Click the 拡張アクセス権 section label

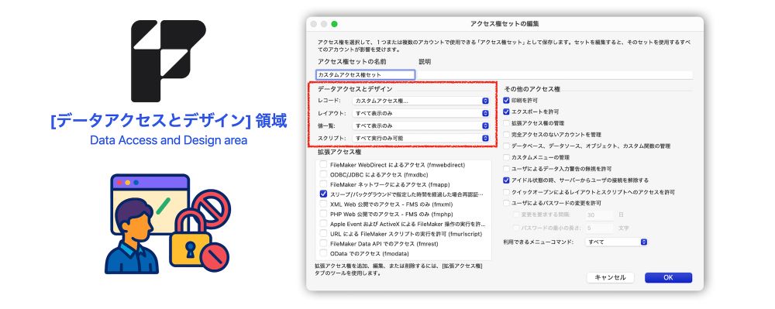tap(339, 152)
